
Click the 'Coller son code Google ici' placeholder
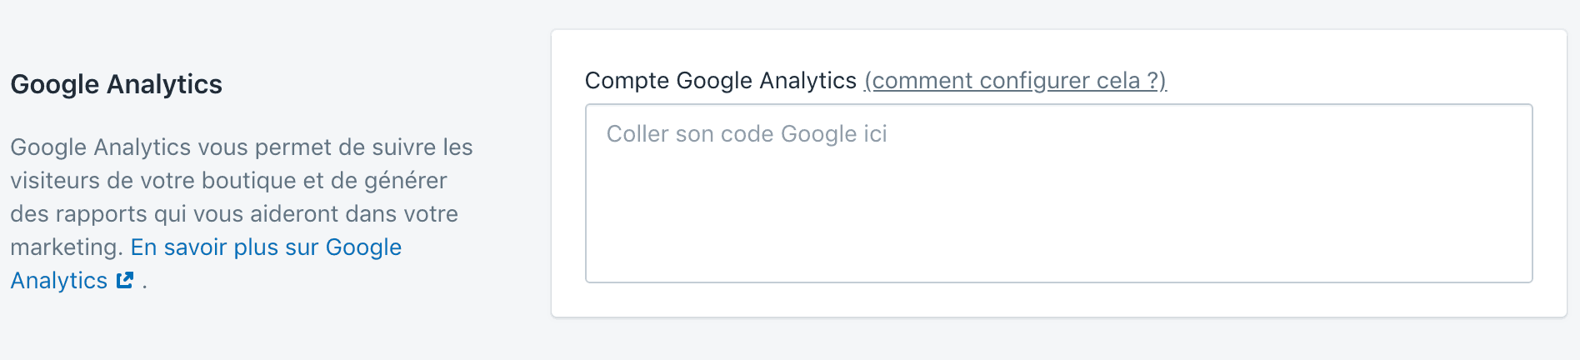(747, 134)
